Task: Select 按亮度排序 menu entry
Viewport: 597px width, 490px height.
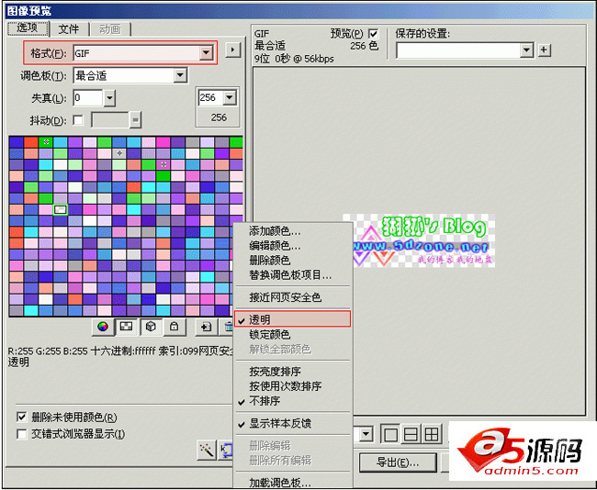Action: (x=292, y=372)
